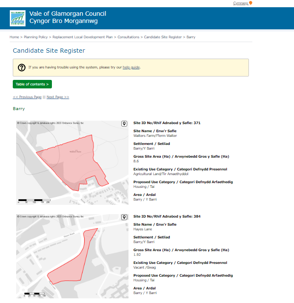The height and width of the screenshot is (303, 294).
Task: Select the Vale of Glamorgan Council title
Action: (x=68, y=14)
